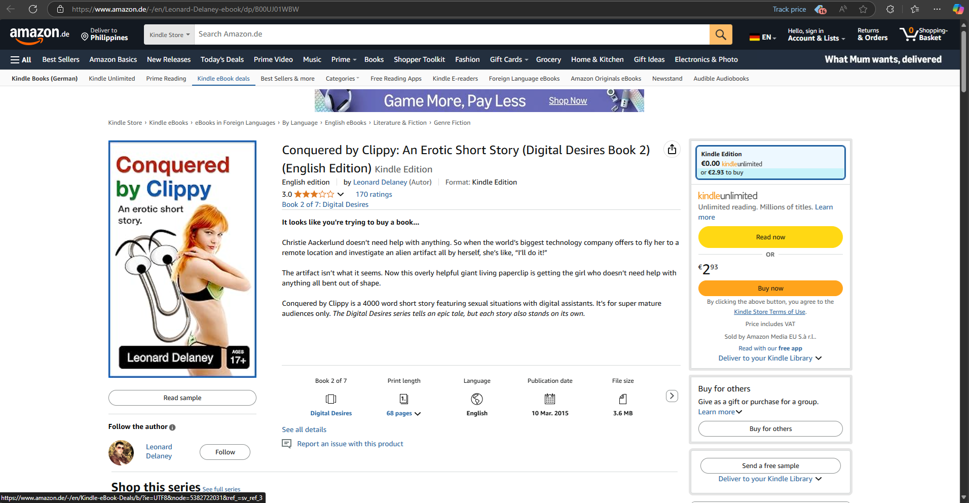This screenshot has width=969, height=503.
Task: Open the Categories dropdown in subnav
Action: coord(343,79)
